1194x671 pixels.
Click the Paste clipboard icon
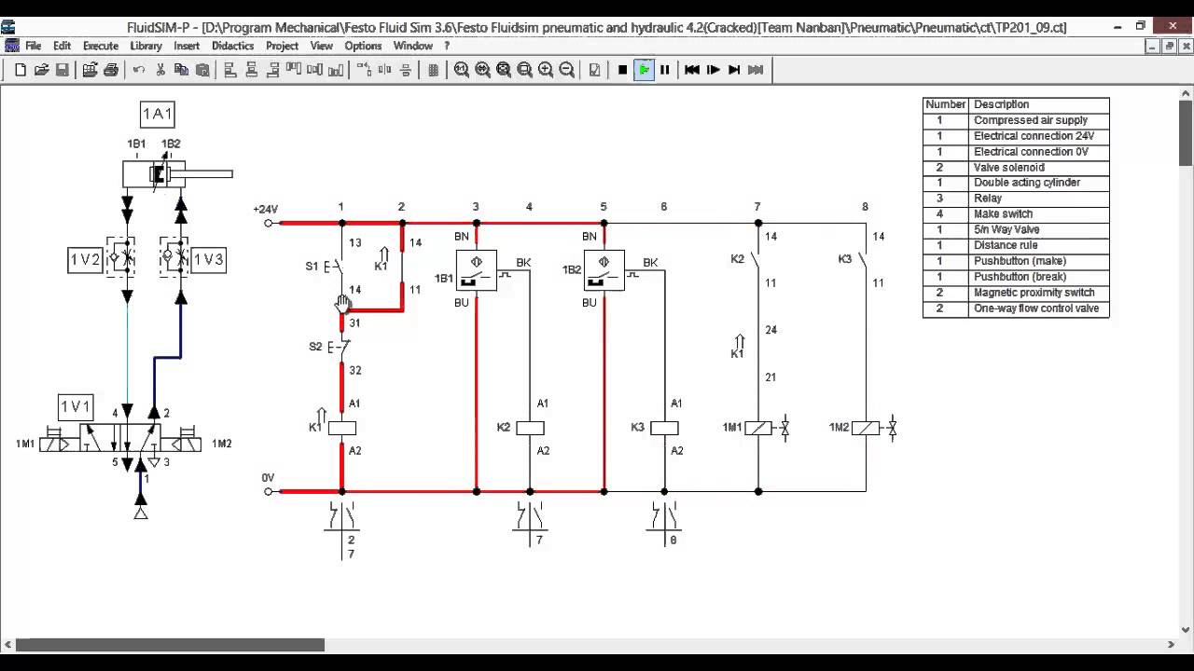click(202, 69)
